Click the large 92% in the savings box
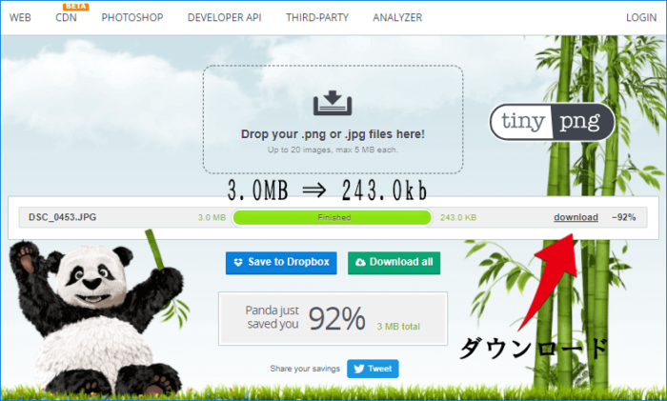This screenshot has width=667, height=401. point(330,320)
